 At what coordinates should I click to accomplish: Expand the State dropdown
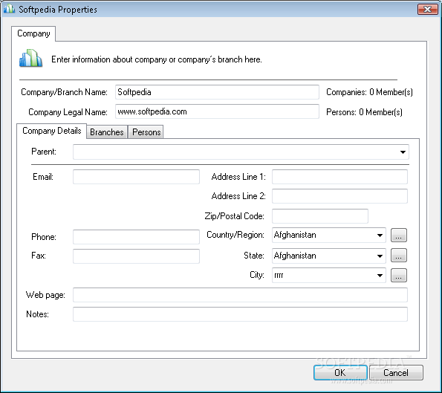[x=380, y=256]
